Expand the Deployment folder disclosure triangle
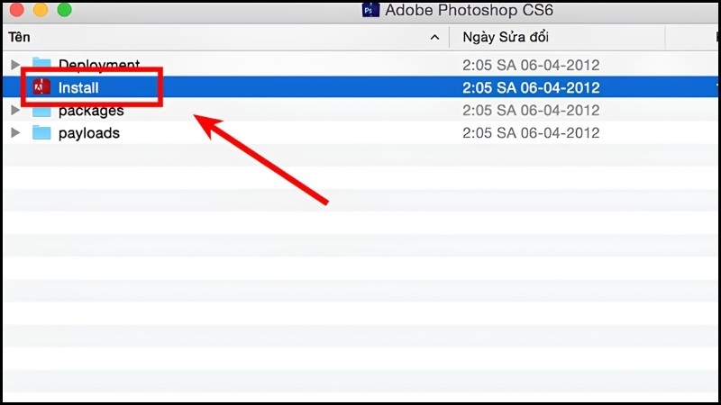Image resolution: width=721 pixels, height=405 pixels. (15, 65)
